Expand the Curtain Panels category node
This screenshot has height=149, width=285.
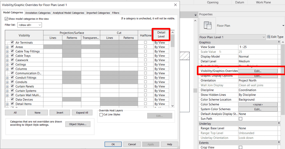(7, 86)
